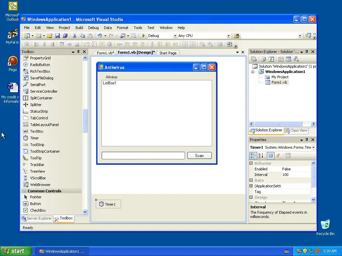
Task: Click the Paste clipboard icon
Action: pos(90,36)
